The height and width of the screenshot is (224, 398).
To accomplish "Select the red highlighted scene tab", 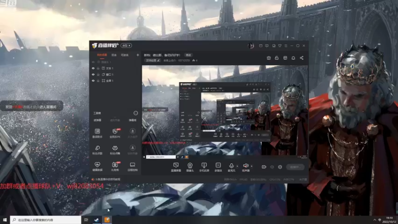I will [102, 55].
